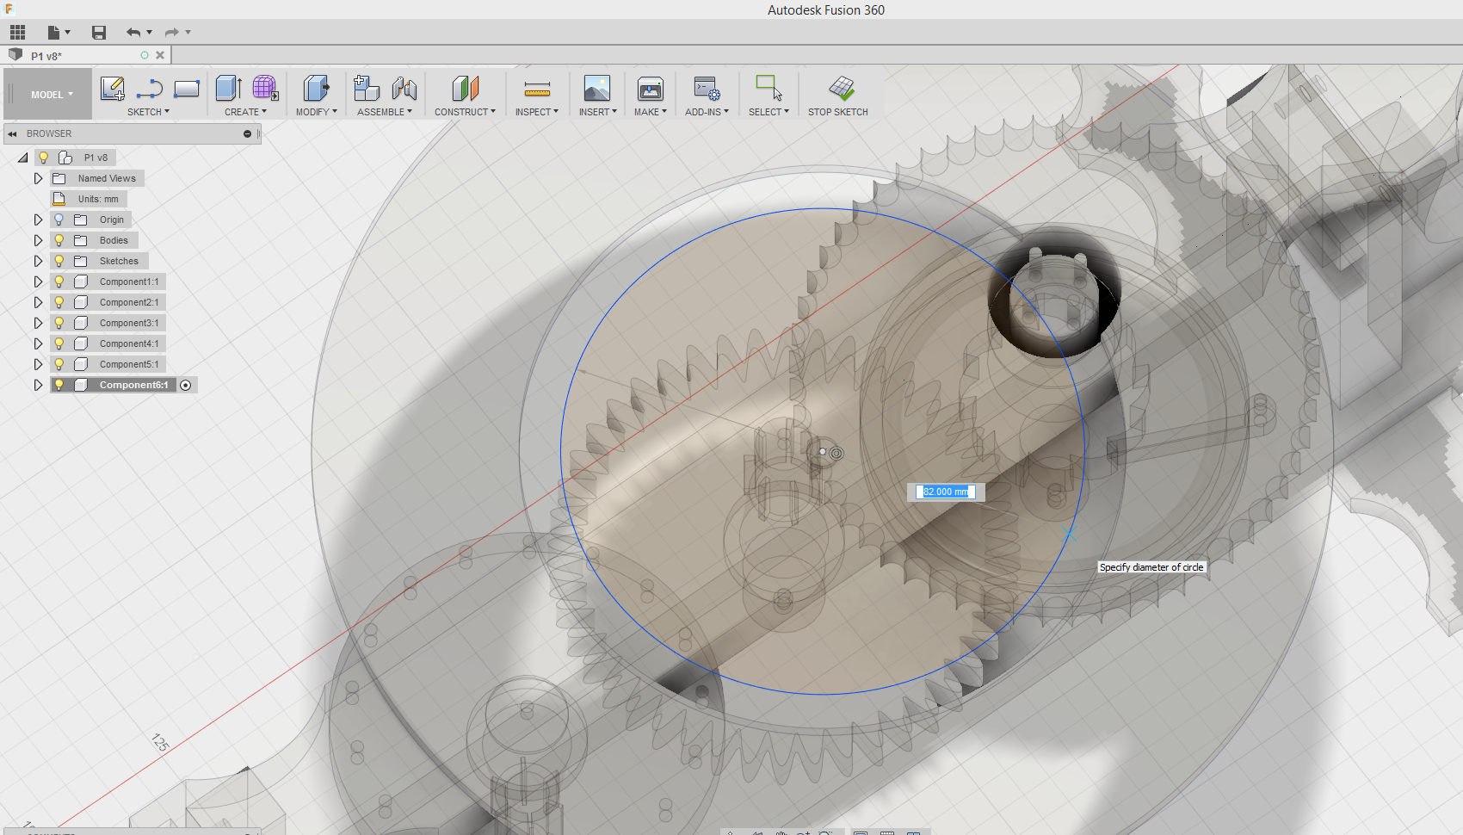Select the Joint assemble tool
Image resolution: width=1463 pixels, height=835 pixels.
pyautogui.click(x=404, y=88)
